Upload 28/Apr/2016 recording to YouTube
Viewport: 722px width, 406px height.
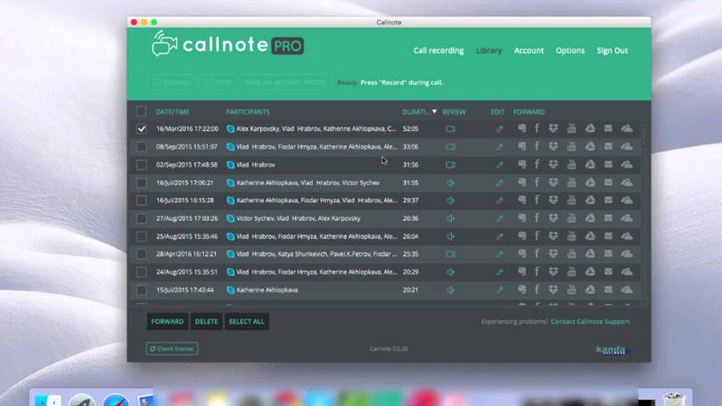click(x=572, y=254)
